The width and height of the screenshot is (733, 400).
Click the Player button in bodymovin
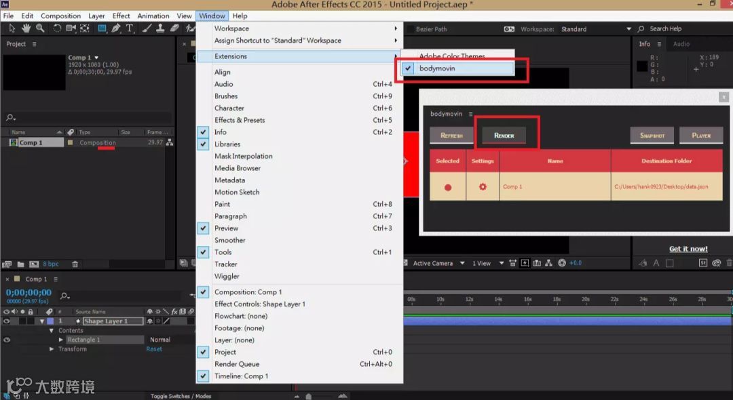[701, 136]
